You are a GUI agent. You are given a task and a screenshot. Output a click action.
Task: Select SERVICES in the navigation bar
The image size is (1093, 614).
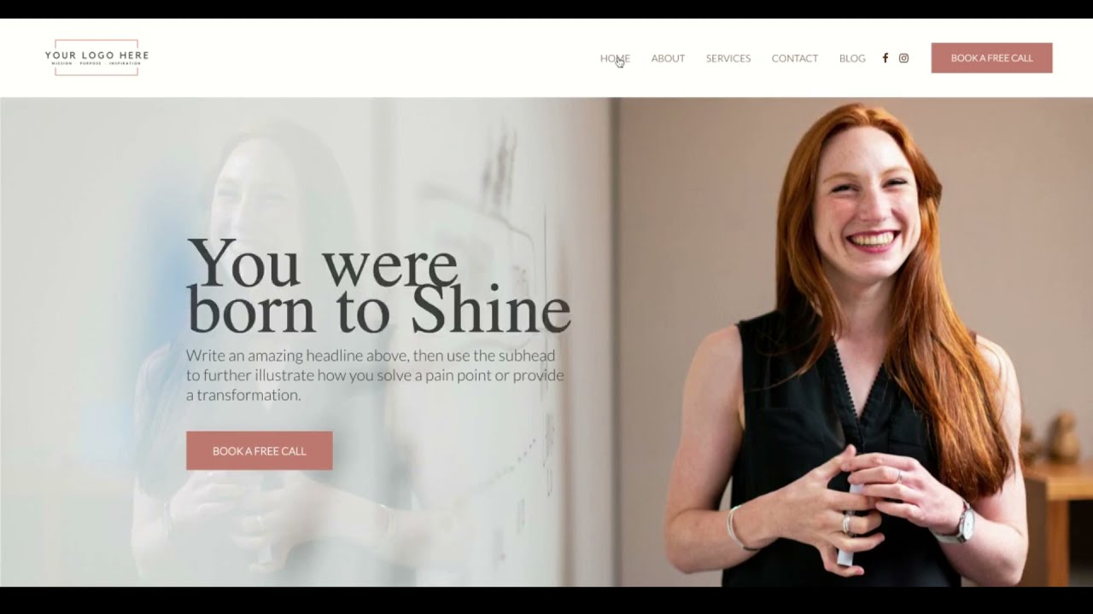tap(728, 58)
